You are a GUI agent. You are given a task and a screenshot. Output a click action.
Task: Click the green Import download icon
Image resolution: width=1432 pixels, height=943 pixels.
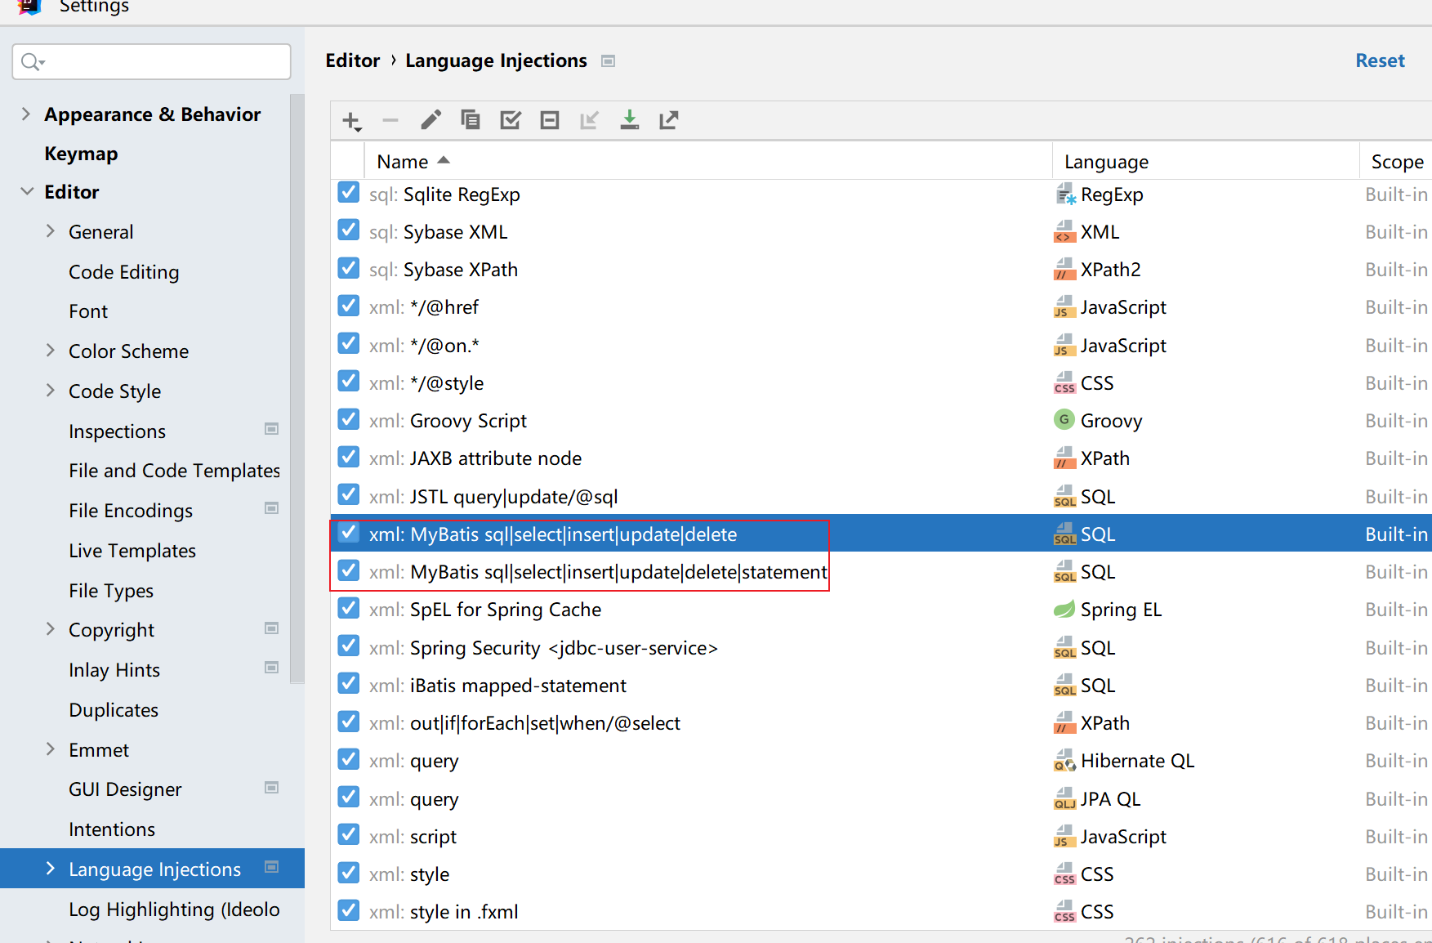pos(629,120)
